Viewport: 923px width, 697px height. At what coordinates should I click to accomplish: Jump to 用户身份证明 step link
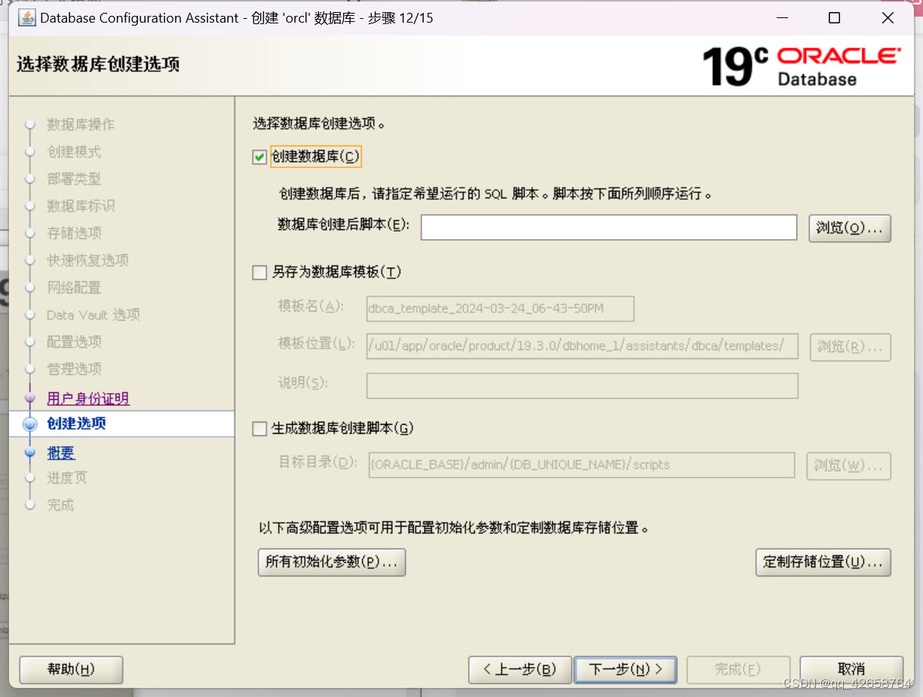click(88, 398)
